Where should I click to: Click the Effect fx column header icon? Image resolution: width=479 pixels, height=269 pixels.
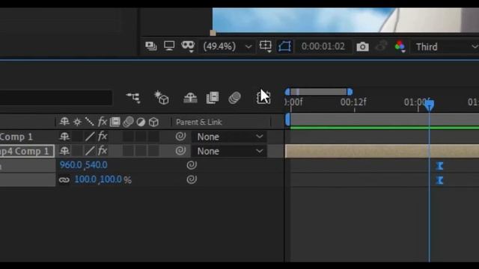pyautogui.click(x=103, y=122)
